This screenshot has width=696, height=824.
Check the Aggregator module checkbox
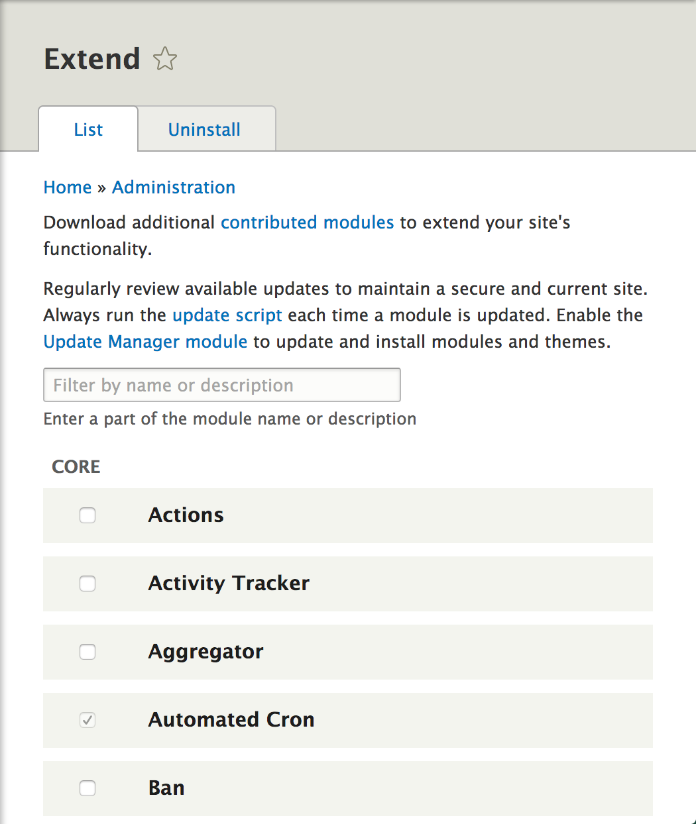point(87,652)
